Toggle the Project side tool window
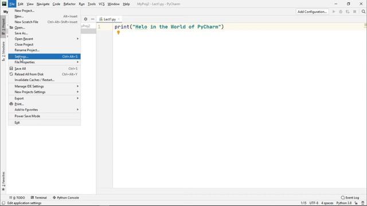Image resolution: width=367 pixels, height=206 pixels. pos(3,27)
